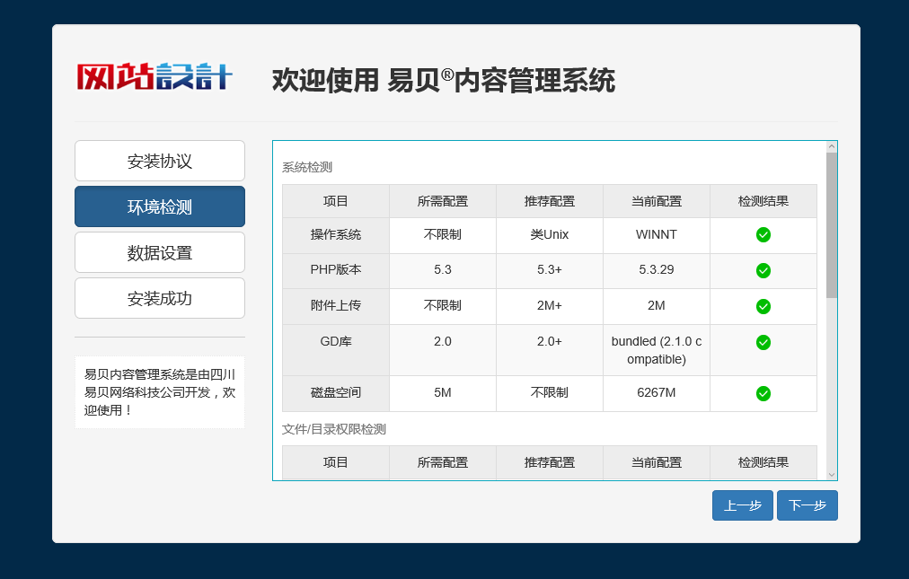Select the 环境检测 step
Screen dimensions: 909x579
(x=160, y=207)
